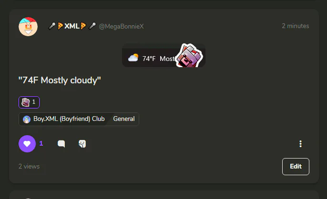Click the pixel character sticker on image
The image size is (327, 199).
[x=189, y=56]
